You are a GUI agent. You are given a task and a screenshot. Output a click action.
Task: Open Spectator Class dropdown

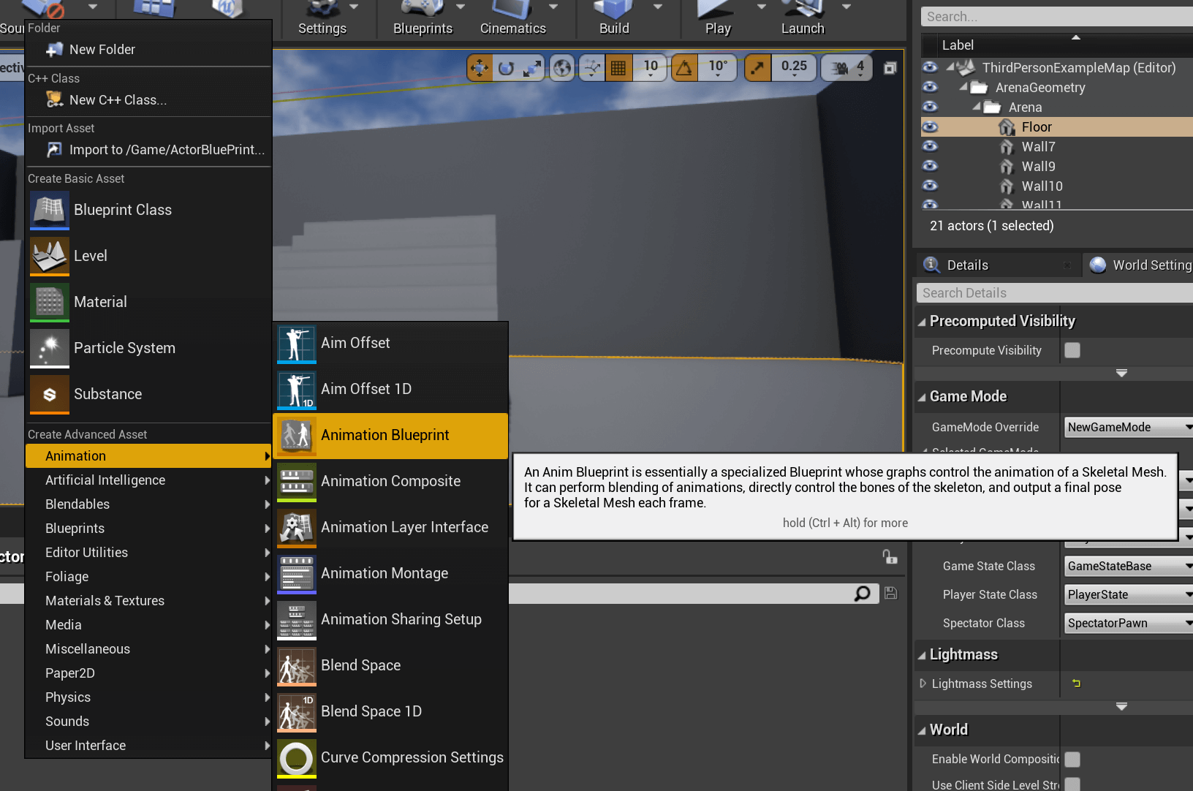[x=1129, y=623]
